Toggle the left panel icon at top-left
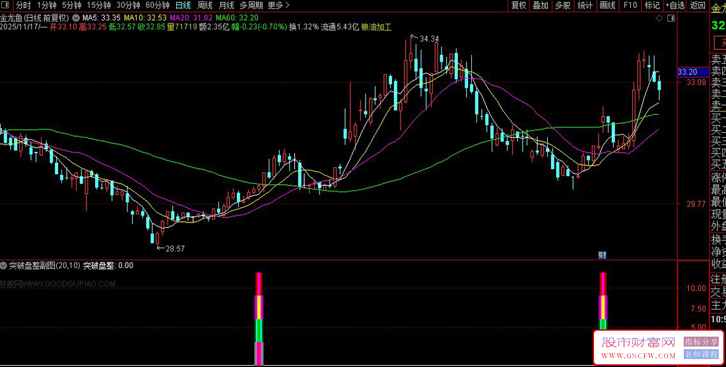The width and height of the screenshot is (726, 367). point(7,5)
